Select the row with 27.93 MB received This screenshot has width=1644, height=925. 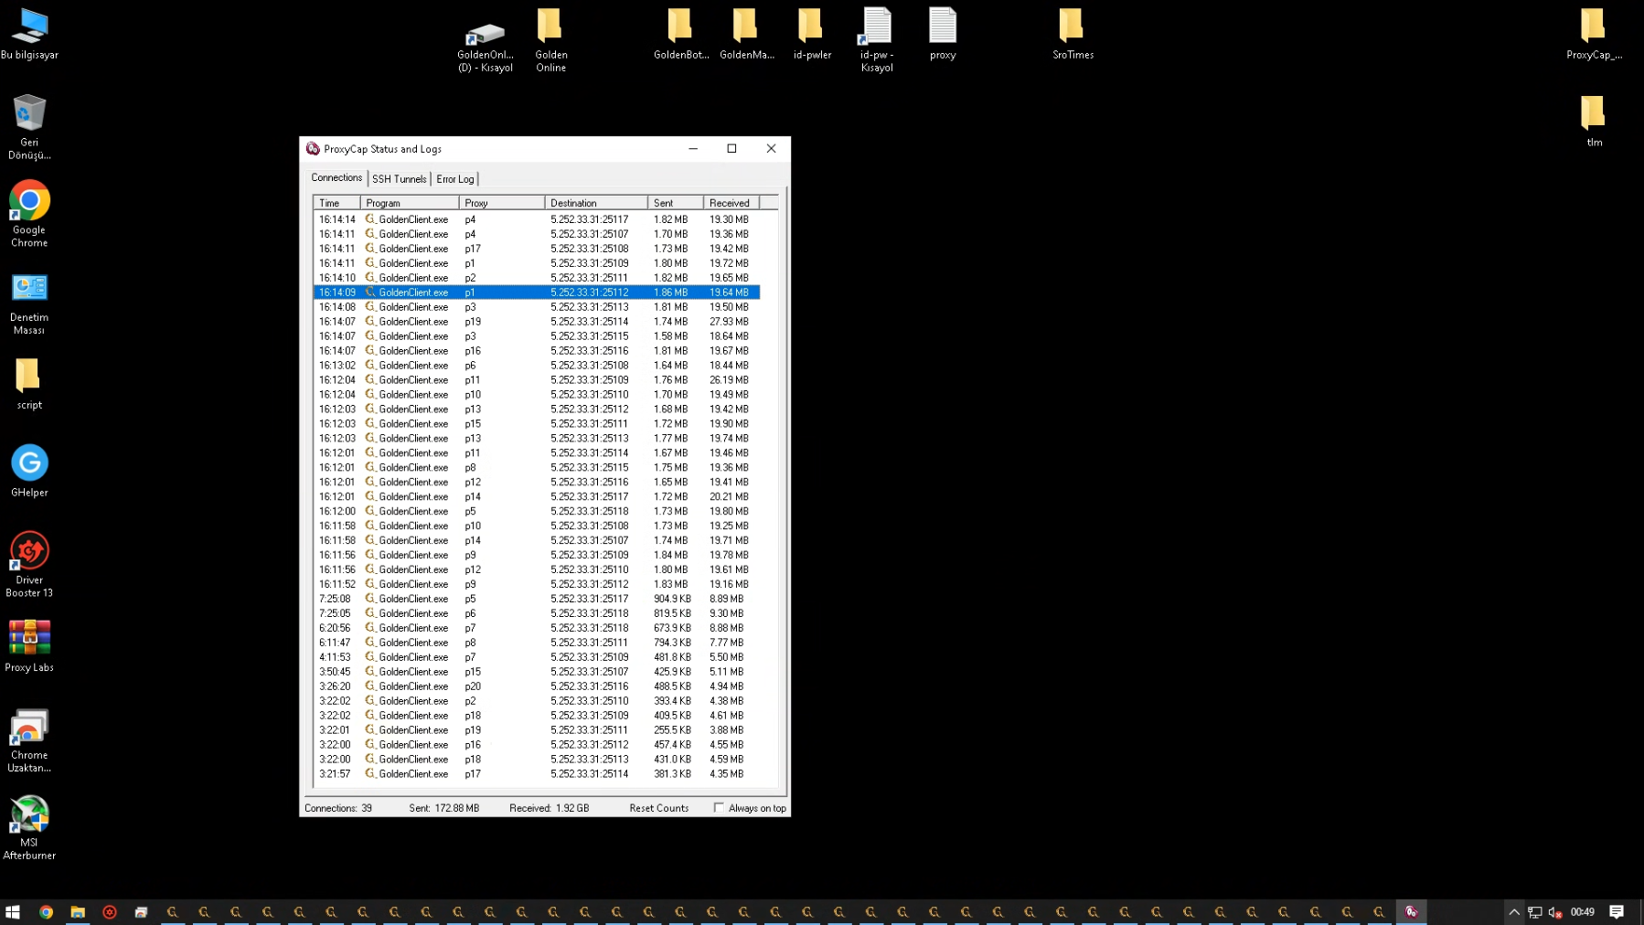click(x=537, y=322)
